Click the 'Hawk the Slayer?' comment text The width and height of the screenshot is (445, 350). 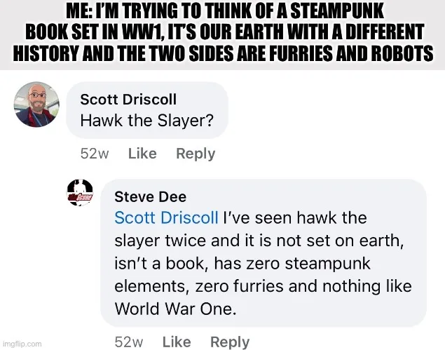tap(146, 121)
